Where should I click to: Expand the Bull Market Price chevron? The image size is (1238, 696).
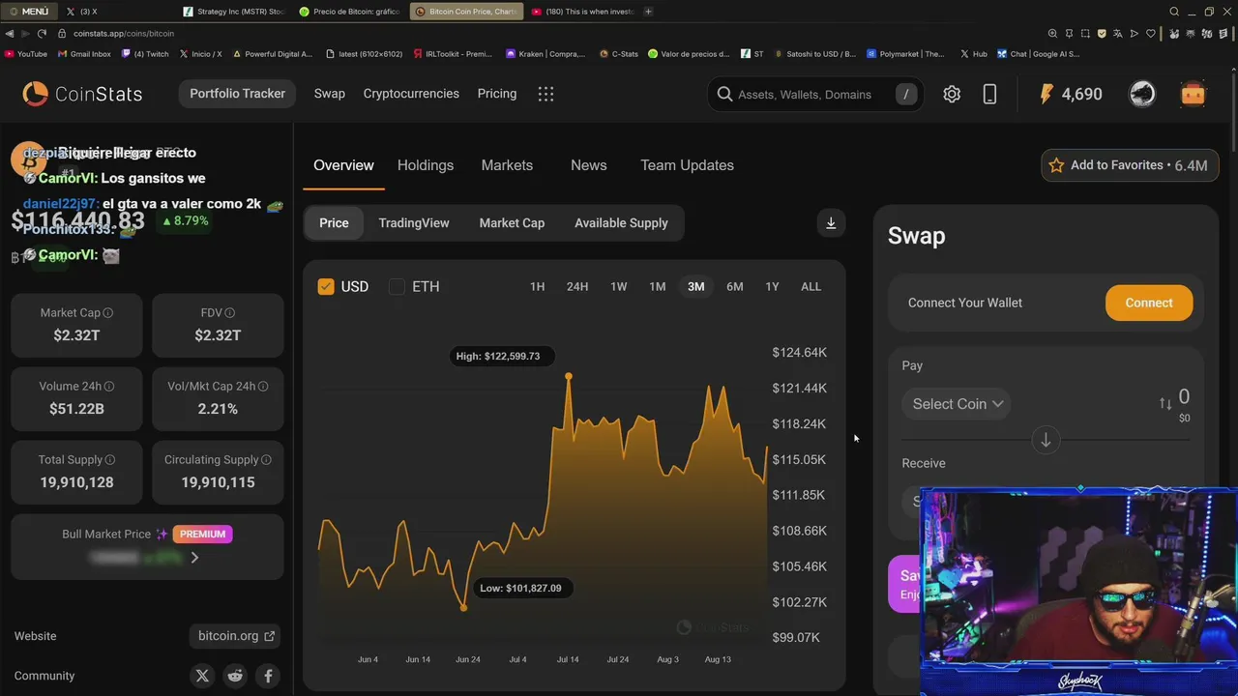coord(194,558)
